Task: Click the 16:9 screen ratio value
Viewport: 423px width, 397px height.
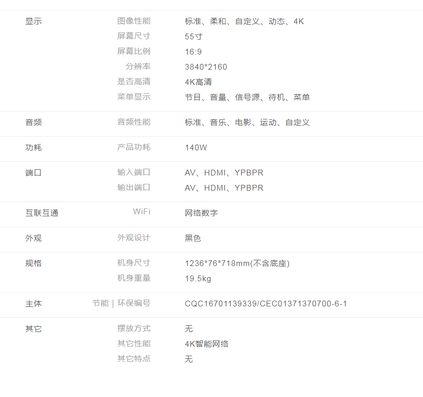Action: click(x=193, y=52)
